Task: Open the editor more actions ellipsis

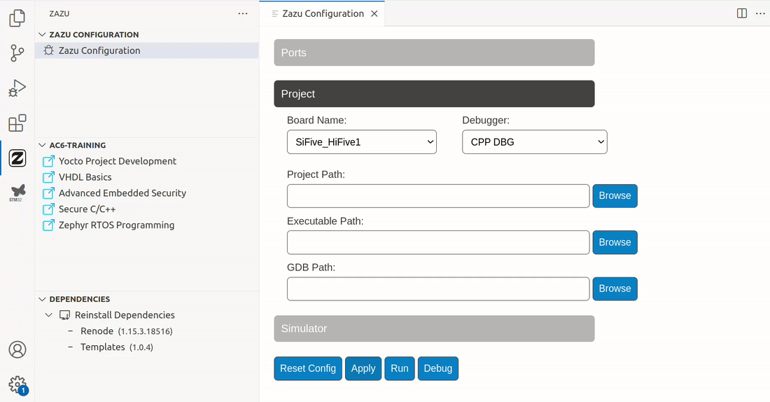Action: coord(759,13)
